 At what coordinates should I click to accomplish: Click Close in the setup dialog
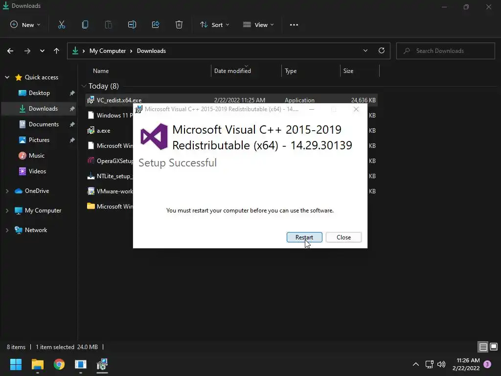(x=343, y=237)
